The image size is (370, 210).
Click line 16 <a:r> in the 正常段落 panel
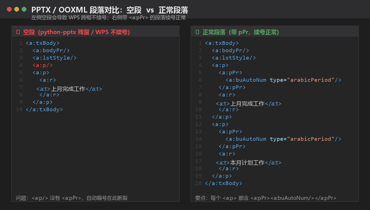pos(227,154)
